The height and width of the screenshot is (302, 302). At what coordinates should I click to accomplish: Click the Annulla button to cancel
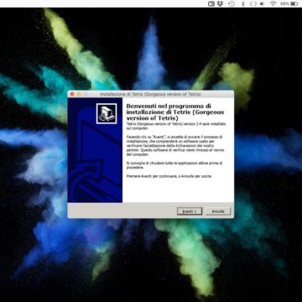coord(218,211)
